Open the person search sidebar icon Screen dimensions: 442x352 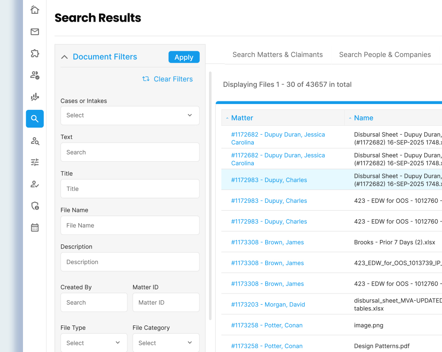34,141
